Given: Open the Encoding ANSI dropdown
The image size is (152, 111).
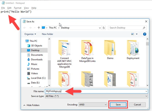Looking at the screenshot, I should click(x=93, y=105).
